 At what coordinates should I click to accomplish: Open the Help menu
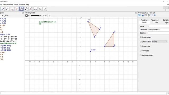(27, 5)
